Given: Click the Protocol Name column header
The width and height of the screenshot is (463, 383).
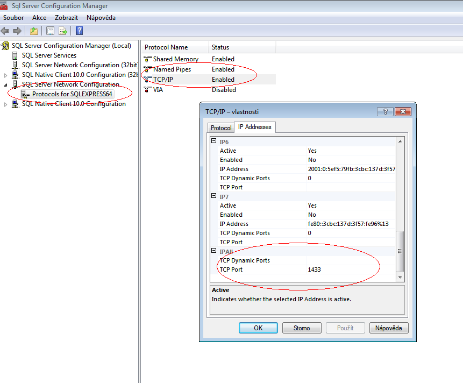Looking at the screenshot, I should click(175, 47).
